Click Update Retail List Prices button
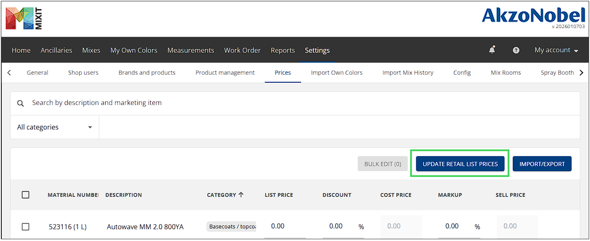This screenshot has width=590, height=241. (x=460, y=164)
